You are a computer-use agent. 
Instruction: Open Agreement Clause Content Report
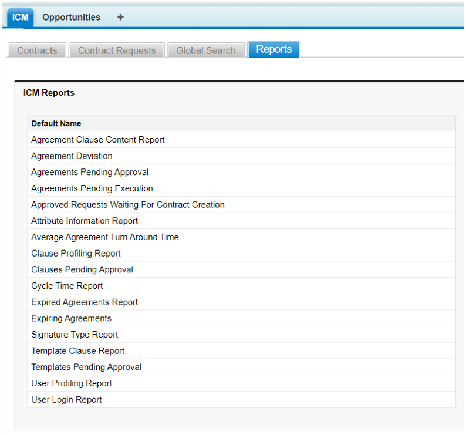coord(98,140)
